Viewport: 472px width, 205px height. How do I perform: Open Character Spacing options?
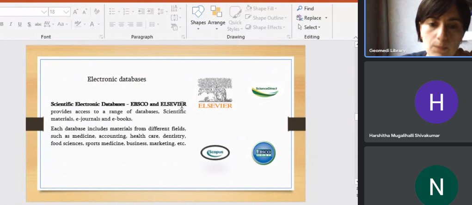(49, 24)
